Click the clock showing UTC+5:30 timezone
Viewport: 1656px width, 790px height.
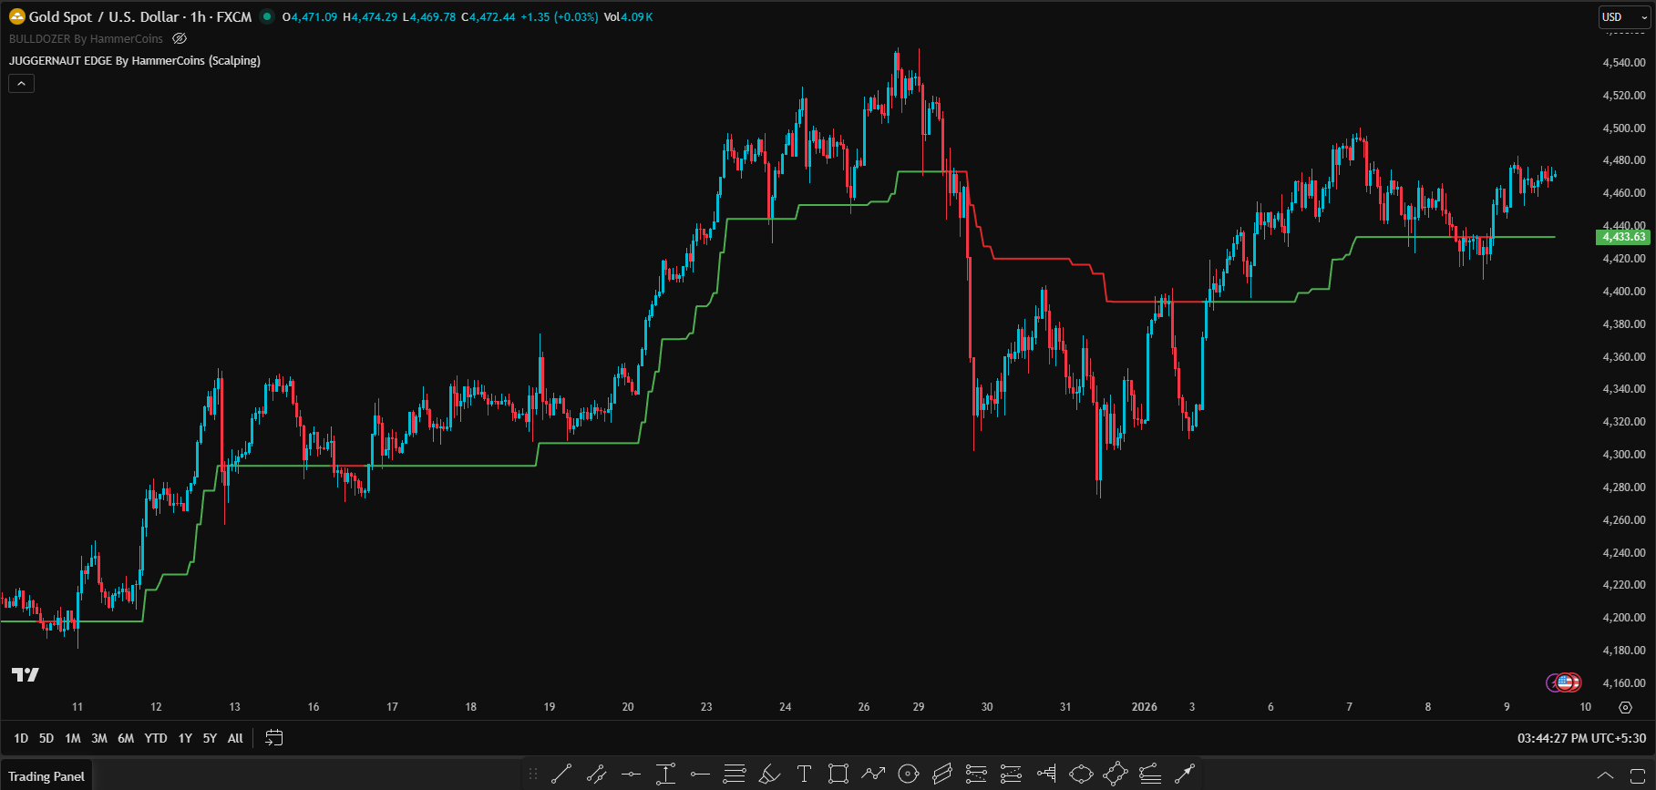click(1581, 738)
